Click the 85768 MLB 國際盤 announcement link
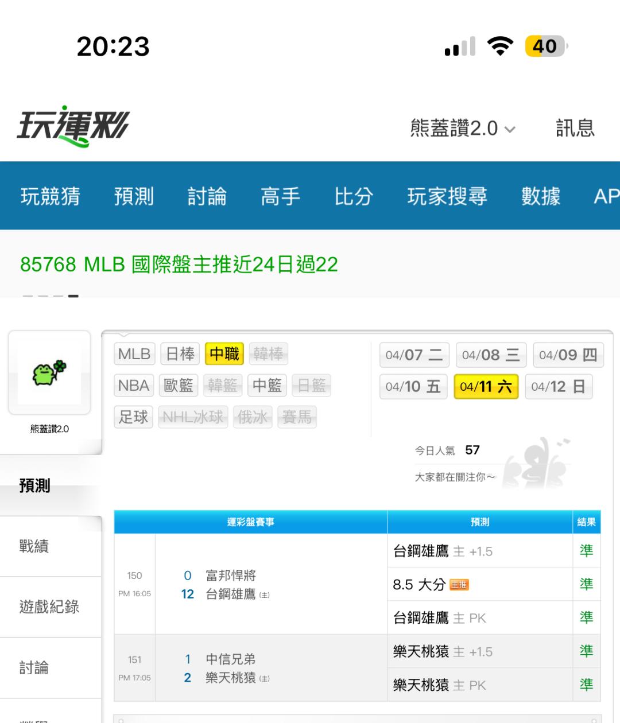The image size is (620, 723). (x=179, y=265)
